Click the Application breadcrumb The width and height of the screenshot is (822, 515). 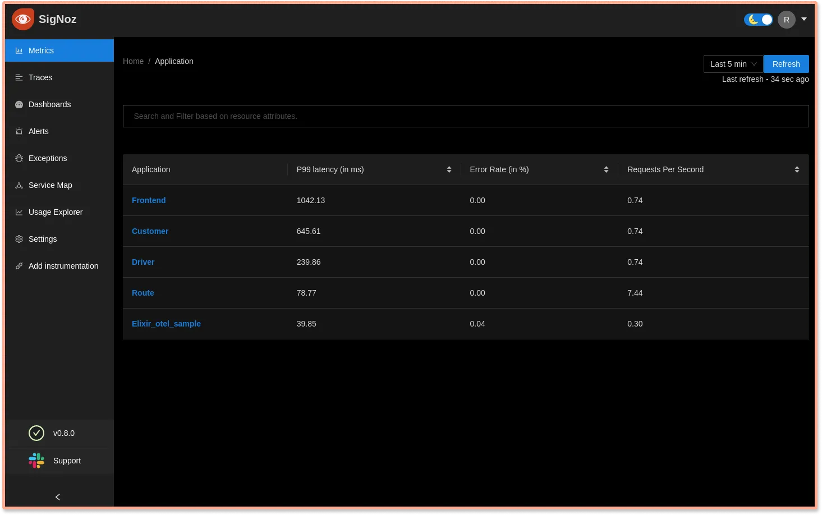tap(174, 61)
